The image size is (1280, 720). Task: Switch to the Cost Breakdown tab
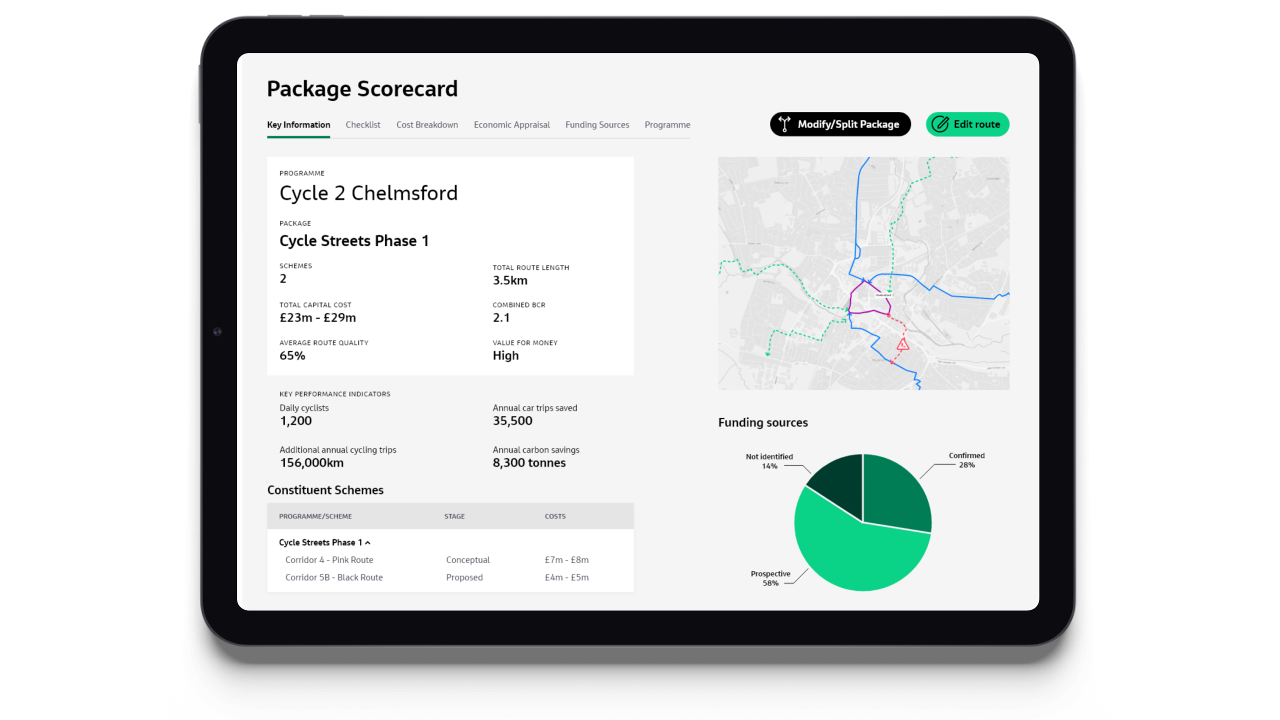[x=427, y=124]
